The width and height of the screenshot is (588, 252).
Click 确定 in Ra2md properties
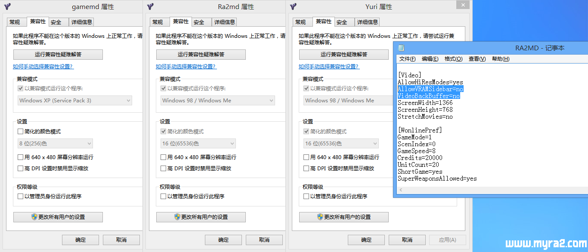223,240
